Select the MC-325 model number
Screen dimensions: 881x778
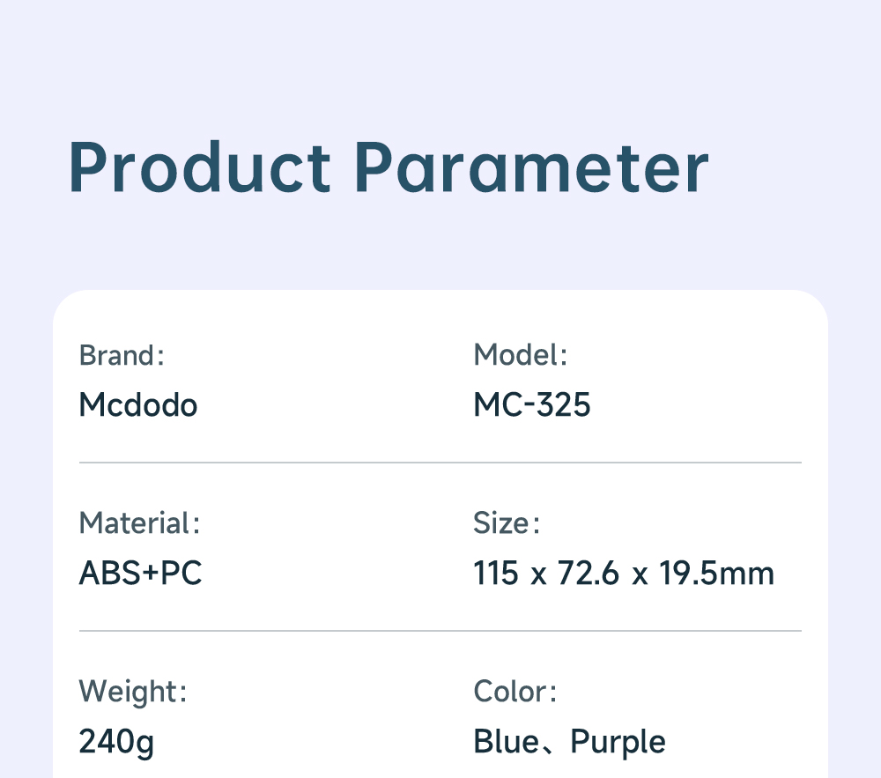click(x=532, y=405)
